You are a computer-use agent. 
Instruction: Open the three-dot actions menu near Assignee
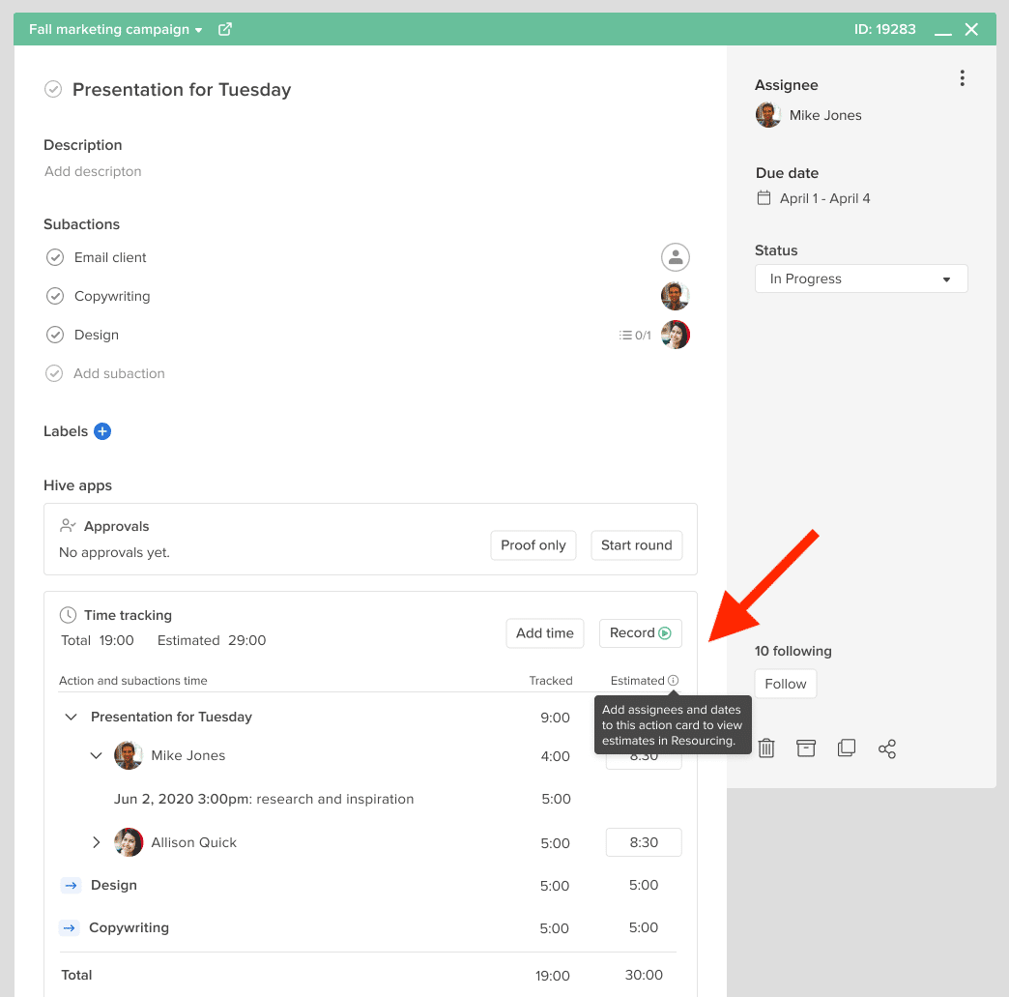click(x=963, y=77)
